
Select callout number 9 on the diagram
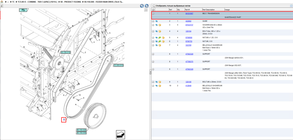[x=84, y=98]
